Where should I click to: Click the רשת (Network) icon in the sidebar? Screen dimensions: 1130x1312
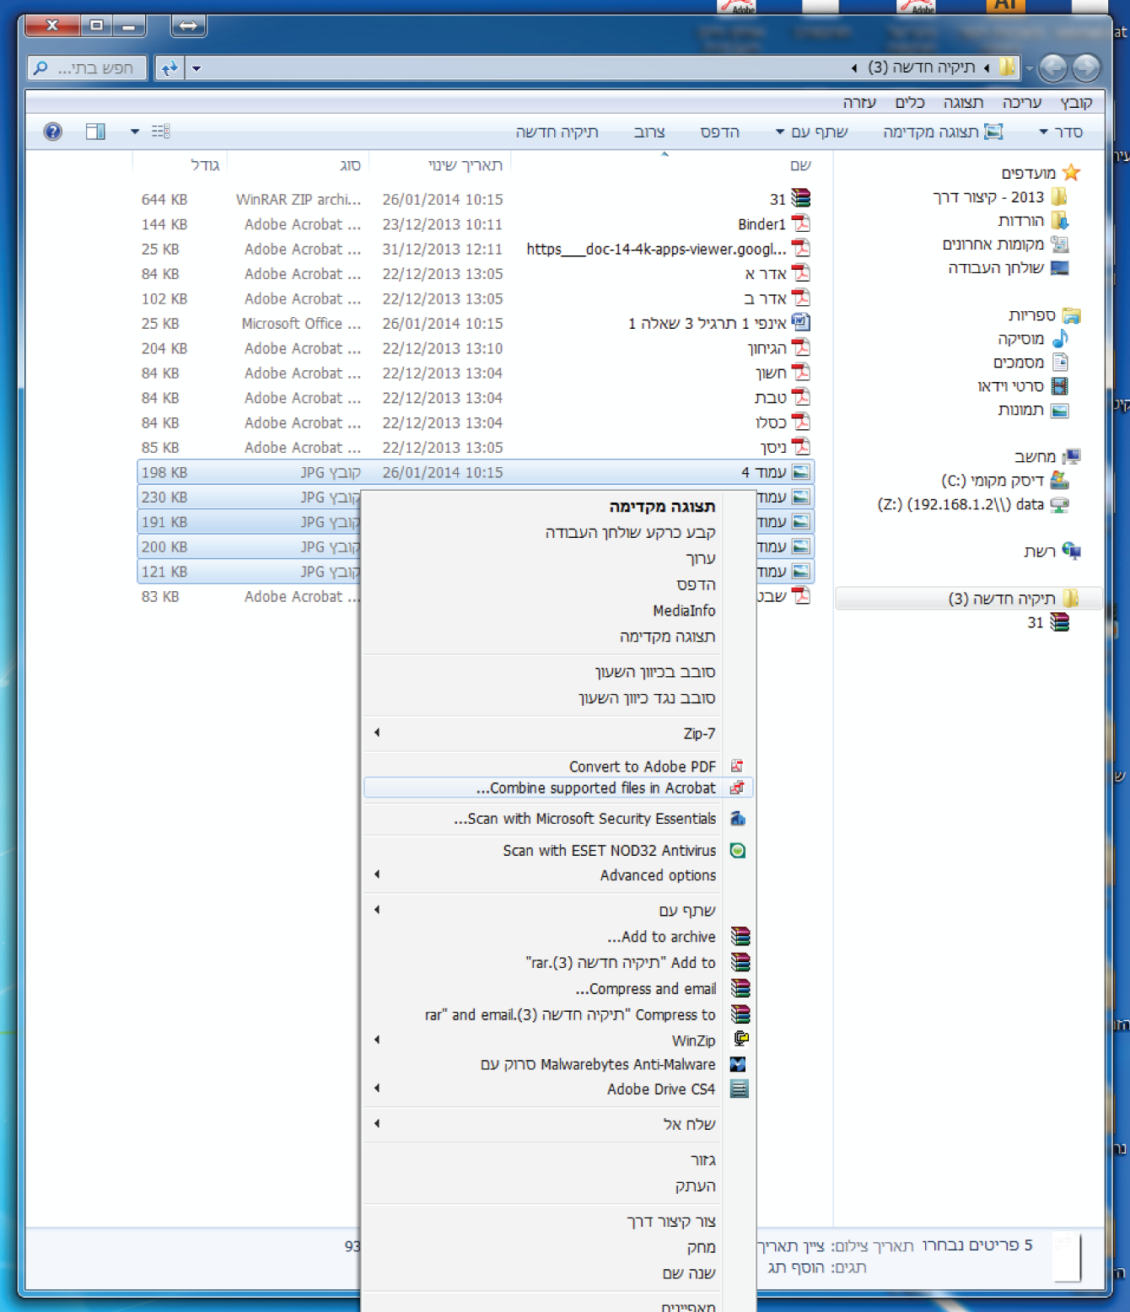(x=1071, y=551)
